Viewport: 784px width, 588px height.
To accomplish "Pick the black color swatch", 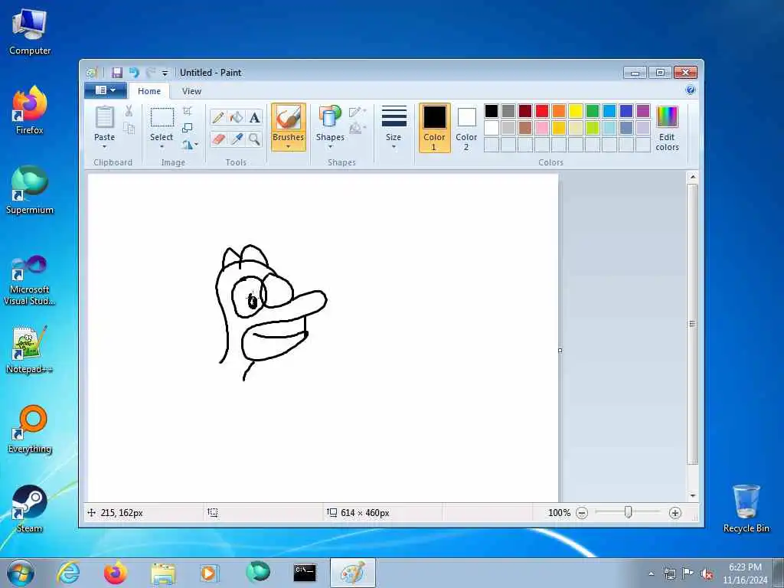I will point(492,110).
